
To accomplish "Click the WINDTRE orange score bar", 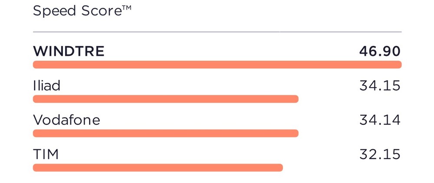I will [217, 65].
